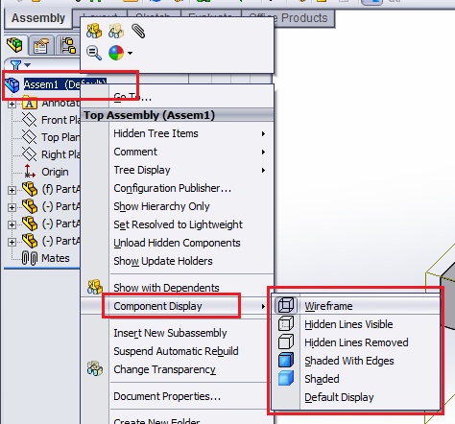This screenshot has width=455, height=424.
Task: Select the Origin item in tree
Action: [x=55, y=172]
